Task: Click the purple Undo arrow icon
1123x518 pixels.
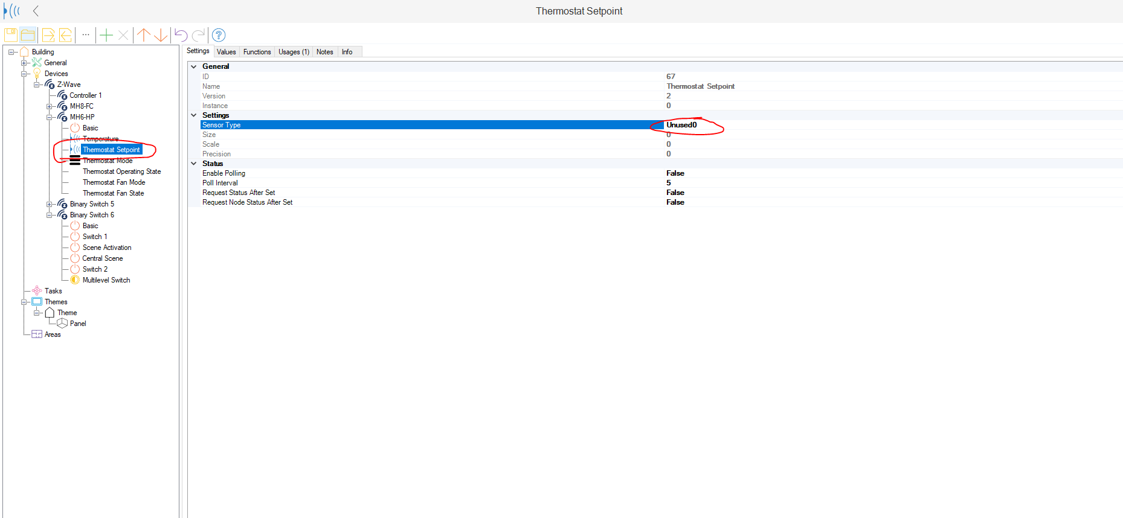Action: (181, 35)
